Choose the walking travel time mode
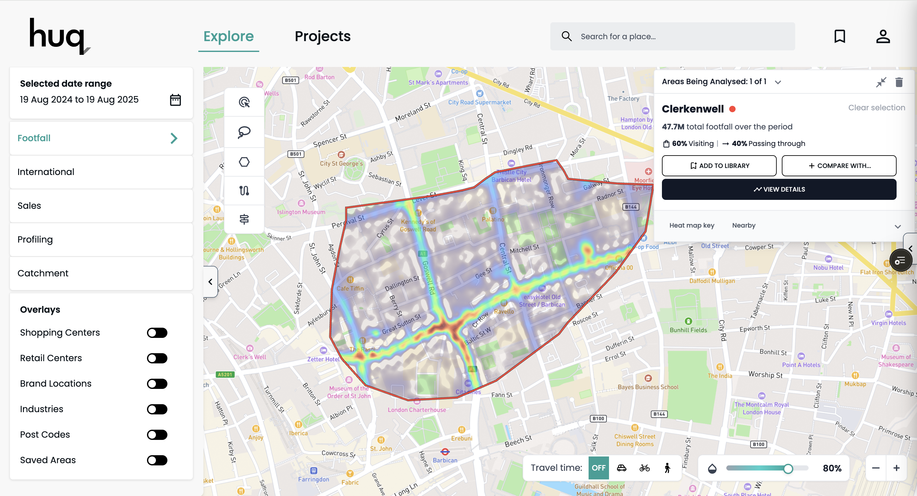 pos(667,468)
